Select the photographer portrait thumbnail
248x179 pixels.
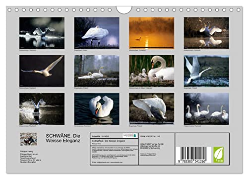pyautogui.click(x=28, y=139)
